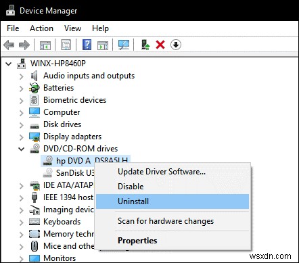Click the Imaging devices camera icon
Viewport: 299px width, 263px height.
(34, 210)
